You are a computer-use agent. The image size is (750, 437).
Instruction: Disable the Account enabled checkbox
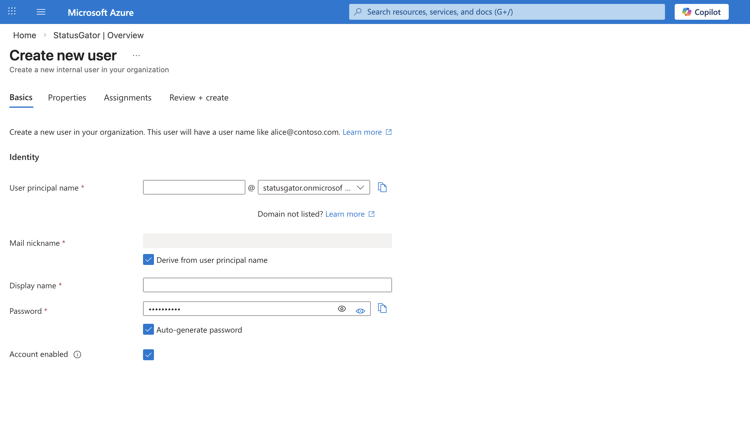tap(148, 354)
